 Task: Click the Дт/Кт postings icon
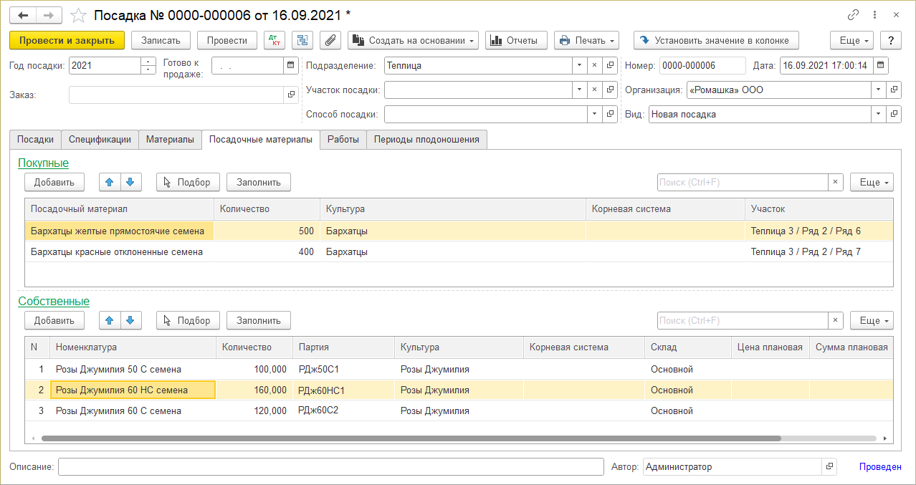coord(275,41)
